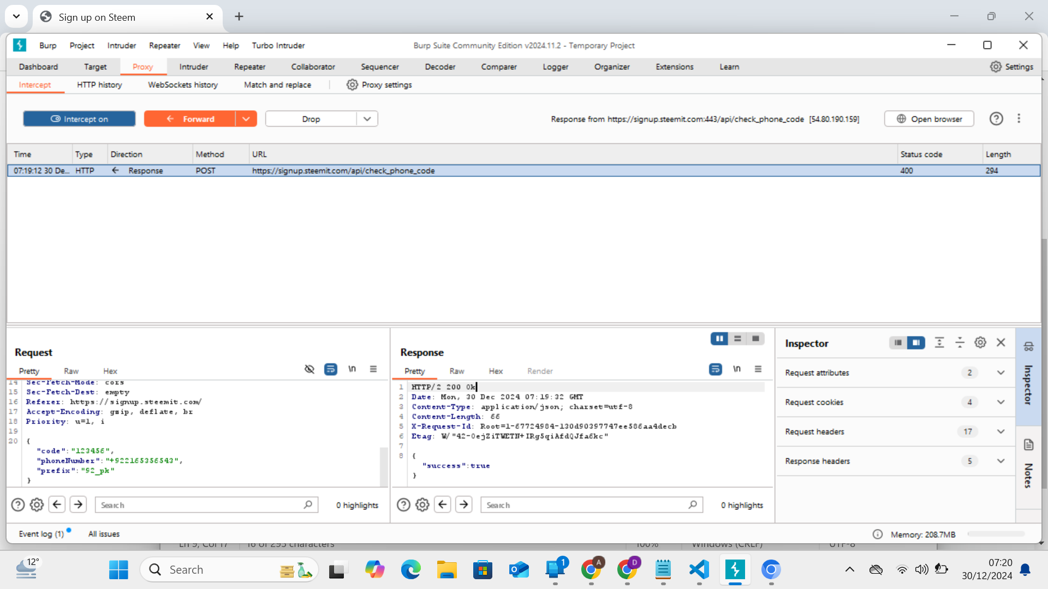This screenshot has height=589, width=1048.
Task: Click the Open browser globe icon
Action: 900,118
